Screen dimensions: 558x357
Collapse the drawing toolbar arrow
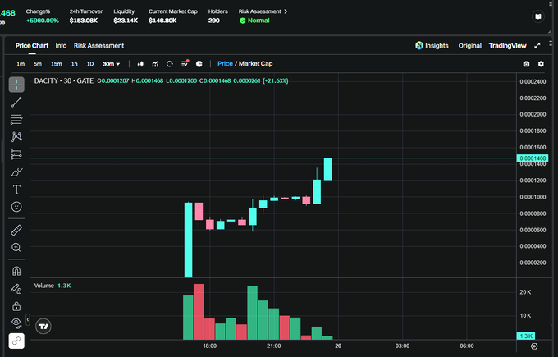point(28,319)
